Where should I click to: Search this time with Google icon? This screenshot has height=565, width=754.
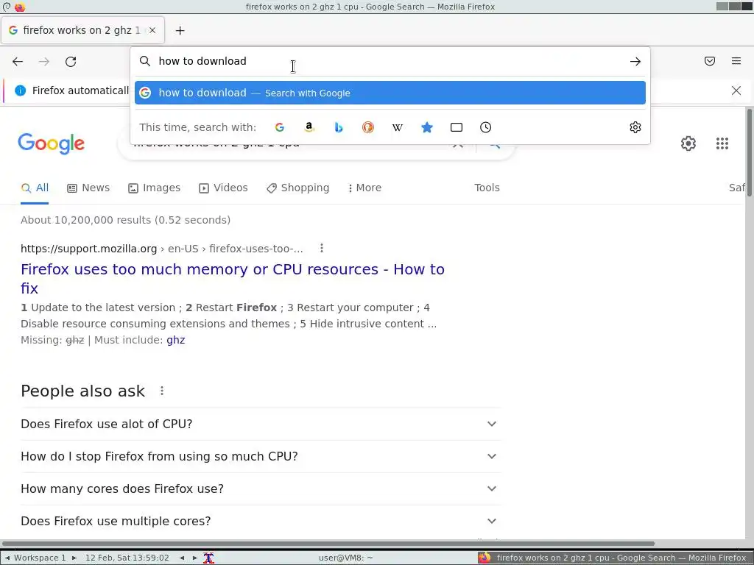pyautogui.click(x=279, y=127)
